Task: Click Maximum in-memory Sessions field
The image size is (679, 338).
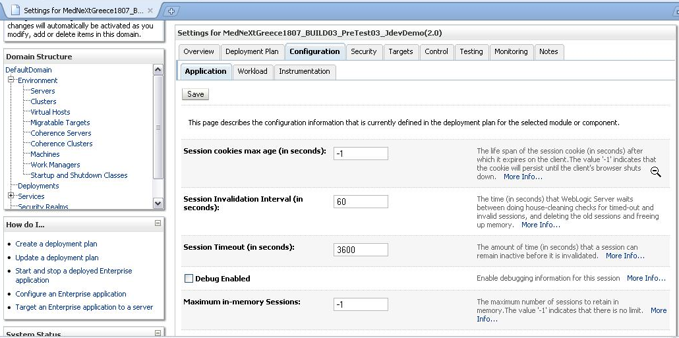Action: tap(361, 304)
